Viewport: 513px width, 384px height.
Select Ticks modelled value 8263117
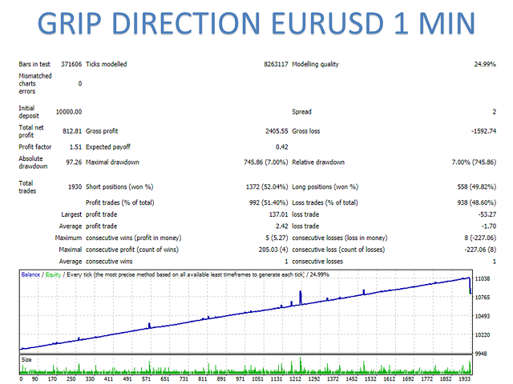click(276, 64)
